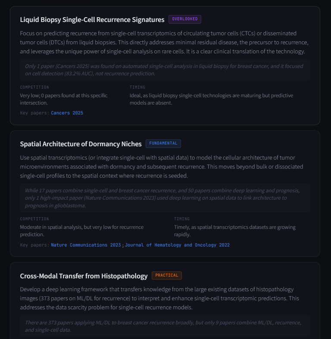
Task: Click the TIMING label in the Liquid Biopsy card
Action: click(x=137, y=87)
